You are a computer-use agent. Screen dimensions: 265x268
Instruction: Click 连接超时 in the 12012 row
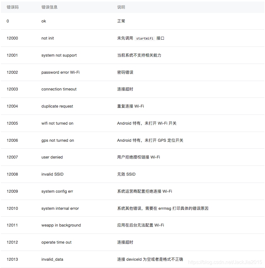tap(125, 242)
